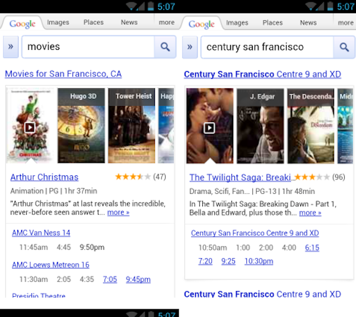Tap the Wi-Fi icon in left status bar
The width and height of the screenshot is (356, 317).
tap(132, 6)
